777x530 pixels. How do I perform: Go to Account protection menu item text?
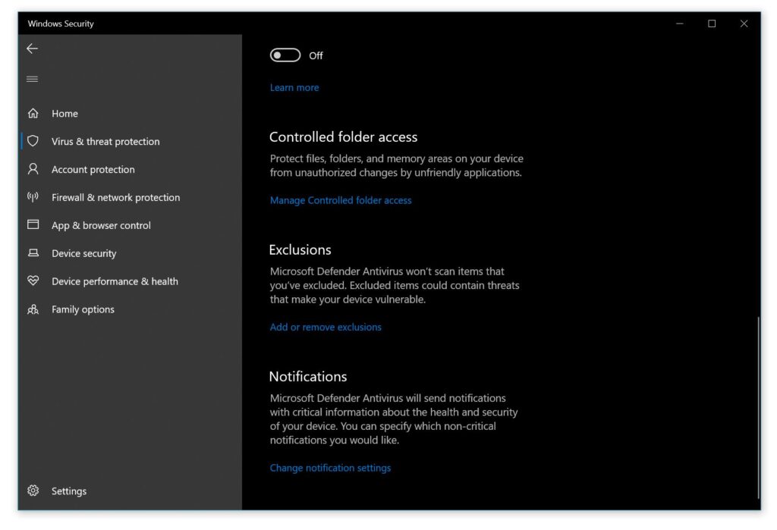(x=93, y=169)
